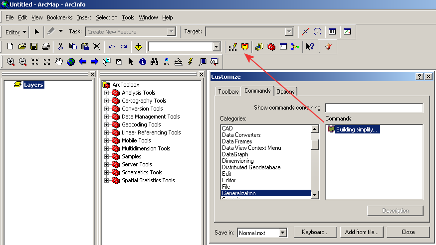Expand the Spatial Statistics Tools toolbox

[106, 180]
